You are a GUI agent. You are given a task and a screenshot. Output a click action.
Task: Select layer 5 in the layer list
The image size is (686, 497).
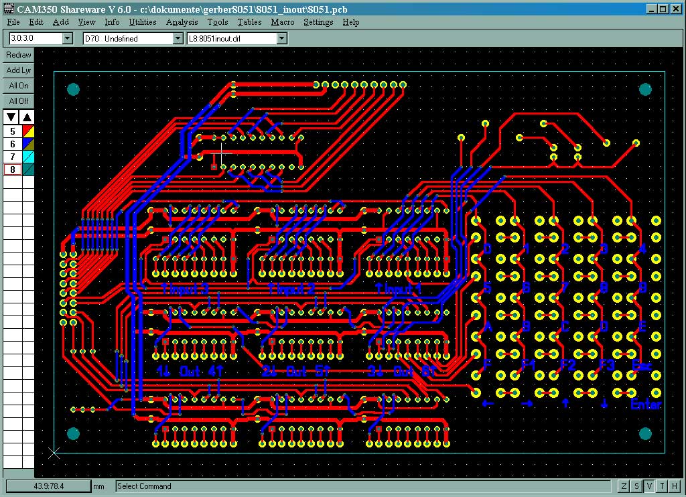pos(13,131)
